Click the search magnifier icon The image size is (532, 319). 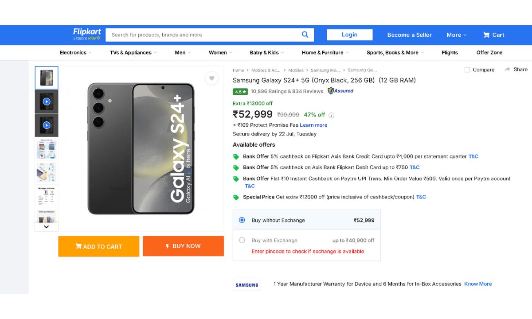305,35
